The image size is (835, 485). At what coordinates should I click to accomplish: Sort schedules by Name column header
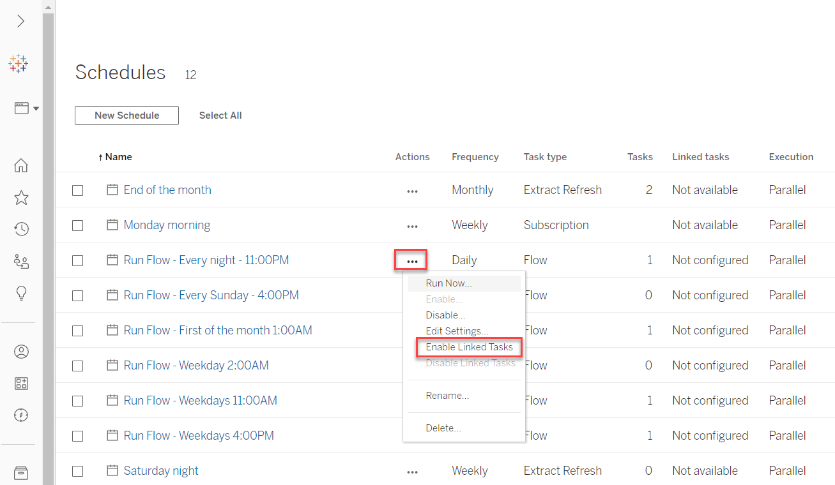(x=118, y=157)
